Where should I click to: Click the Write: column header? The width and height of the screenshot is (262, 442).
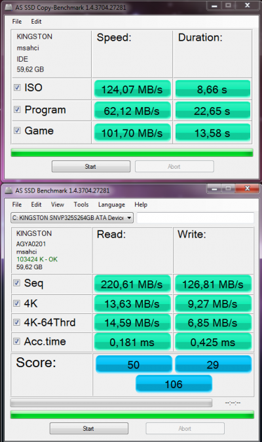pyautogui.click(x=192, y=234)
